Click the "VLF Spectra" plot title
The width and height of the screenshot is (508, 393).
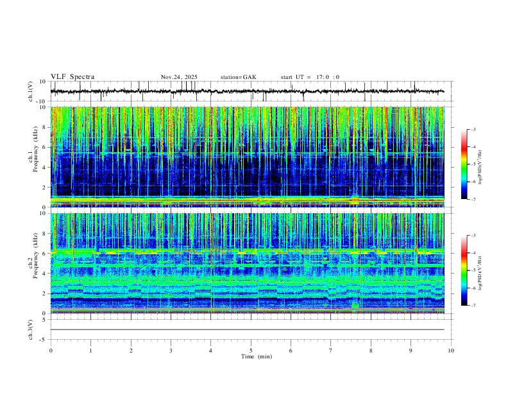point(72,77)
